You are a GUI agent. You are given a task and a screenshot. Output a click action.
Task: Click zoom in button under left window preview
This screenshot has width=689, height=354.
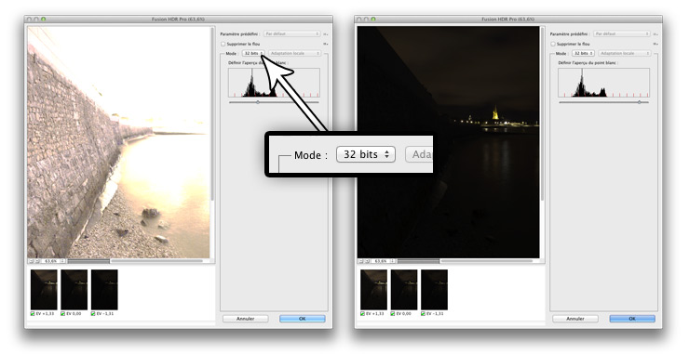point(36,261)
